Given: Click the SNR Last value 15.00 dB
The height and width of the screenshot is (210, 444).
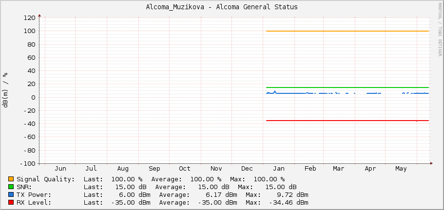Looking at the screenshot, I should point(131,187).
